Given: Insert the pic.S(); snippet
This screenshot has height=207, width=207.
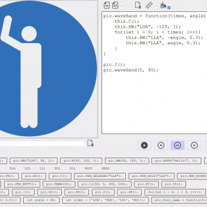Looking at the screenshot, I should pos(103,192).
